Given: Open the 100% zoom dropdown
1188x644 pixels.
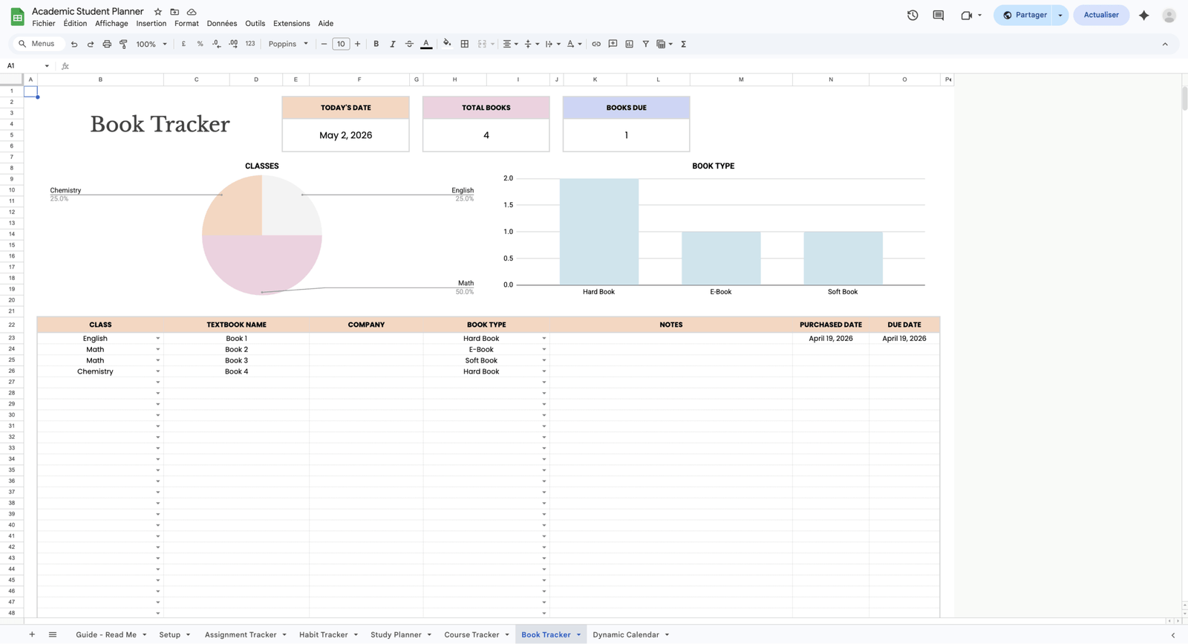Looking at the screenshot, I should click(x=151, y=45).
